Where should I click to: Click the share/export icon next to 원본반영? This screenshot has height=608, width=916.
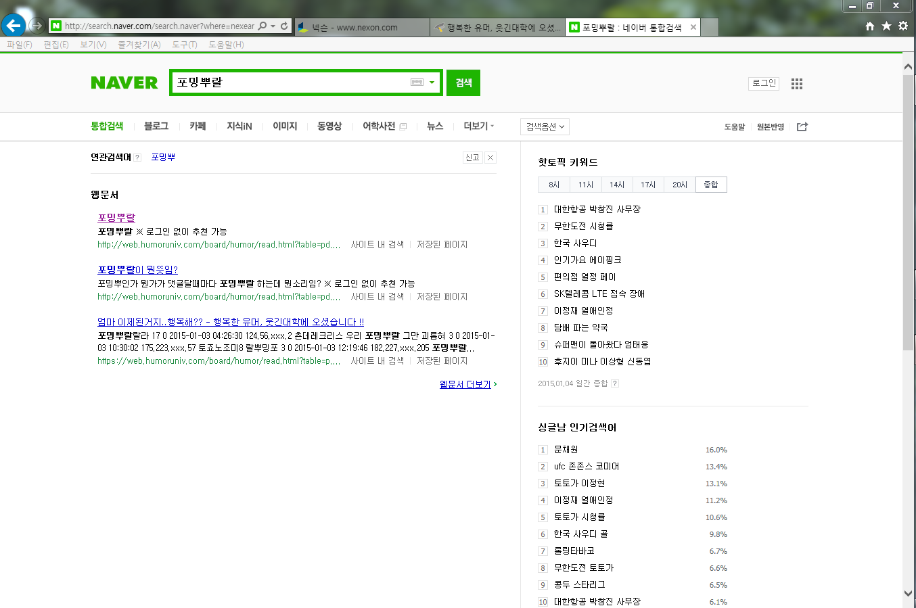tap(802, 126)
